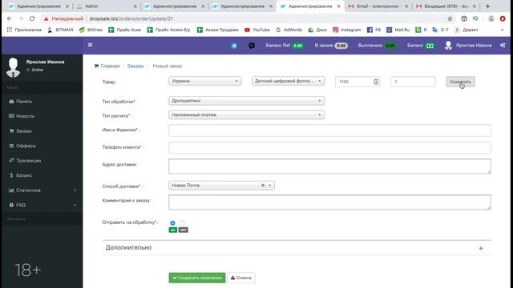Open the Instagram bookmark
Viewport: 513px width, 288px height.
[x=347, y=30]
